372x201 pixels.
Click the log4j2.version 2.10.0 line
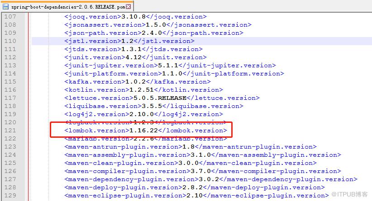point(143,114)
